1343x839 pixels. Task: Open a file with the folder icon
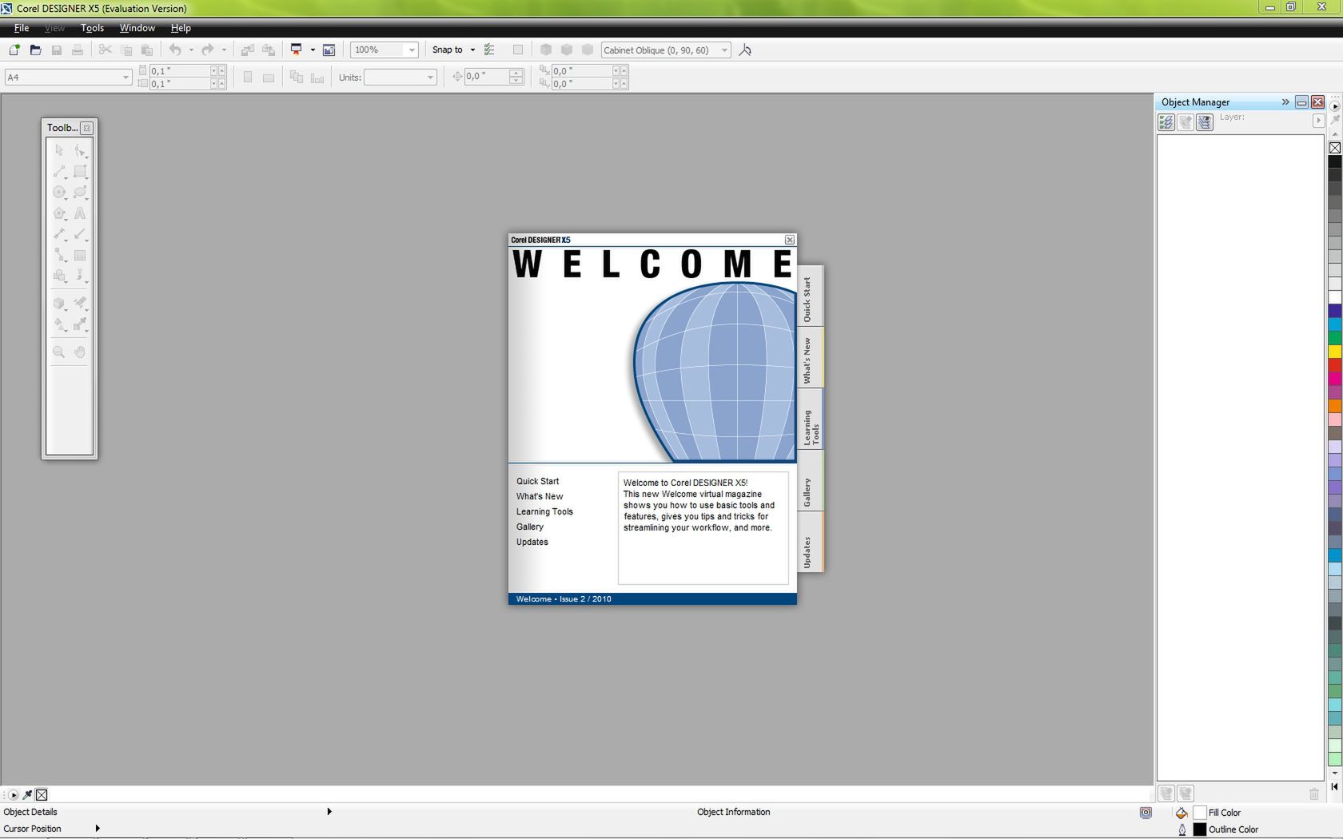[x=35, y=50]
